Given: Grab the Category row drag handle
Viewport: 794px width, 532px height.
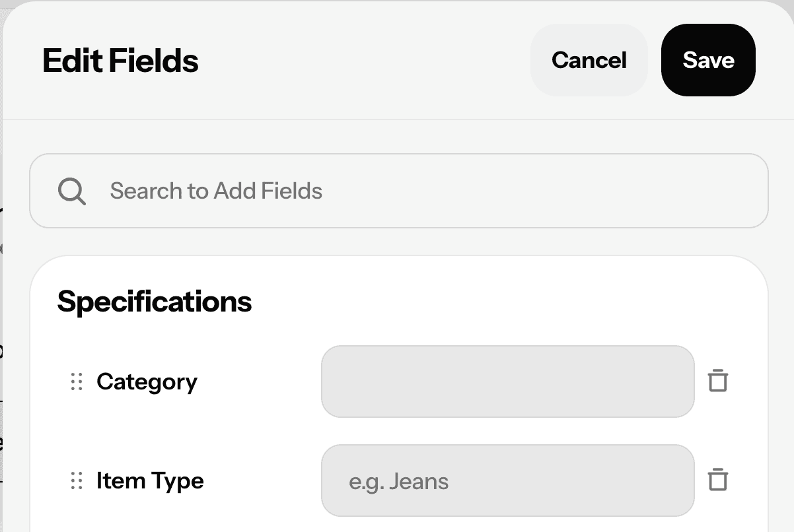Looking at the screenshot, I should point(77,382).
